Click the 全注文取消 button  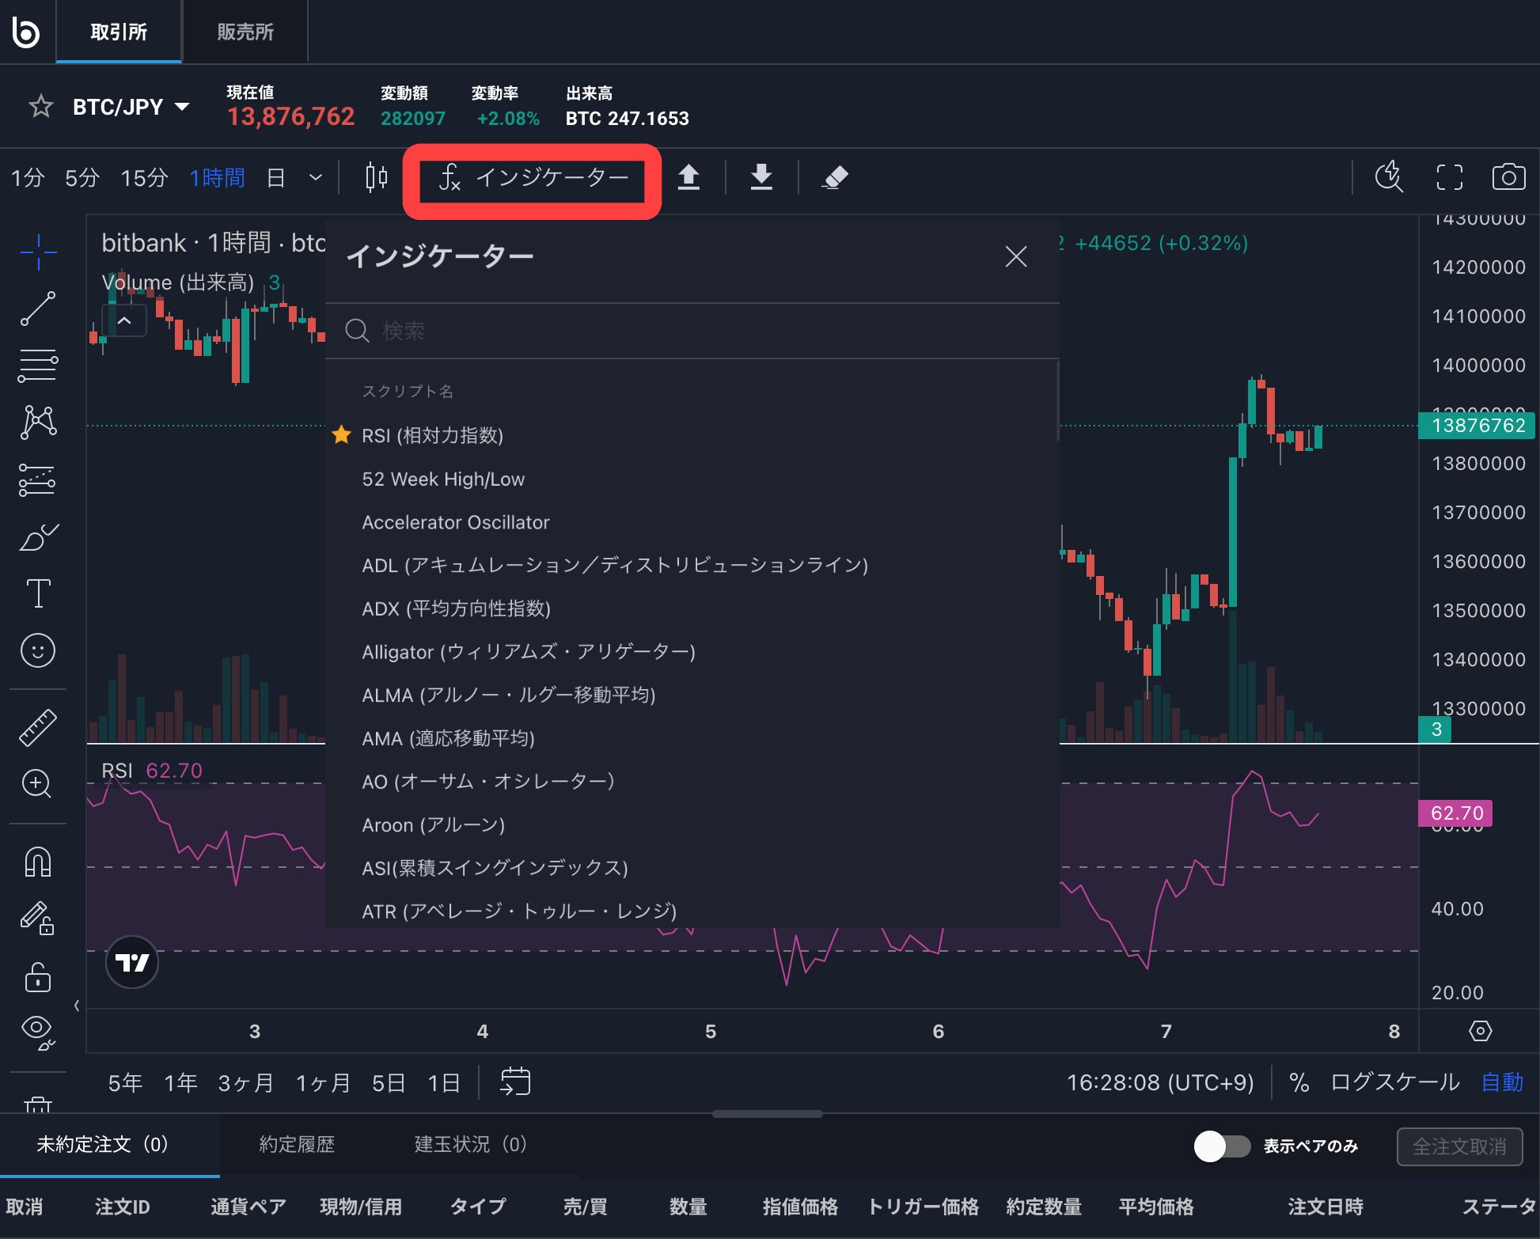click(x=1459, y=1146)
